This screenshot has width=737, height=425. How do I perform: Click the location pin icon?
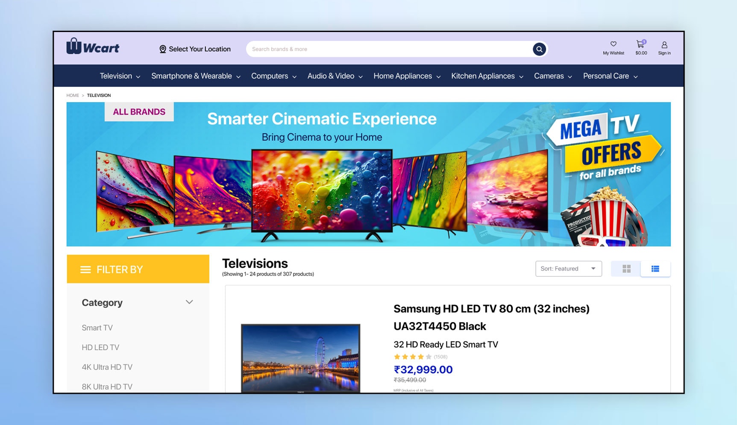(x=162, y=49)
